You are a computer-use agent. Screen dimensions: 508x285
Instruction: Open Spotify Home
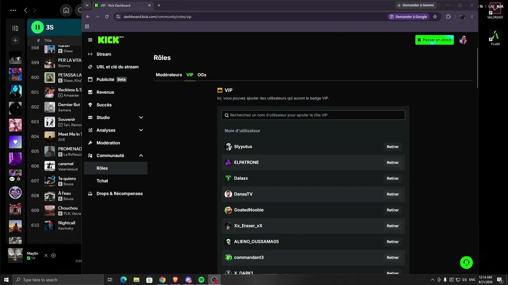point(66,10)
